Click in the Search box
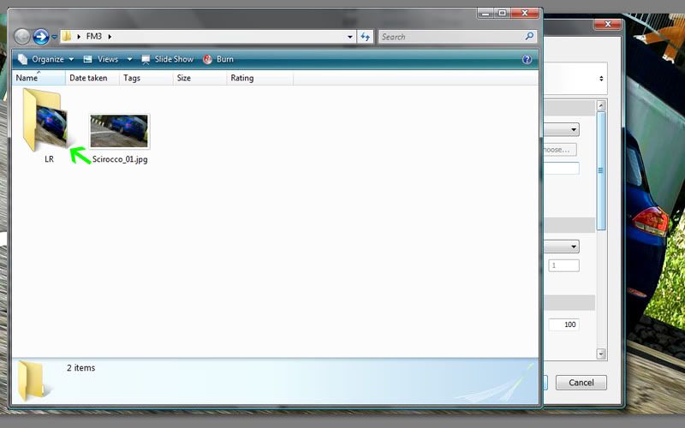 point(451,37)
